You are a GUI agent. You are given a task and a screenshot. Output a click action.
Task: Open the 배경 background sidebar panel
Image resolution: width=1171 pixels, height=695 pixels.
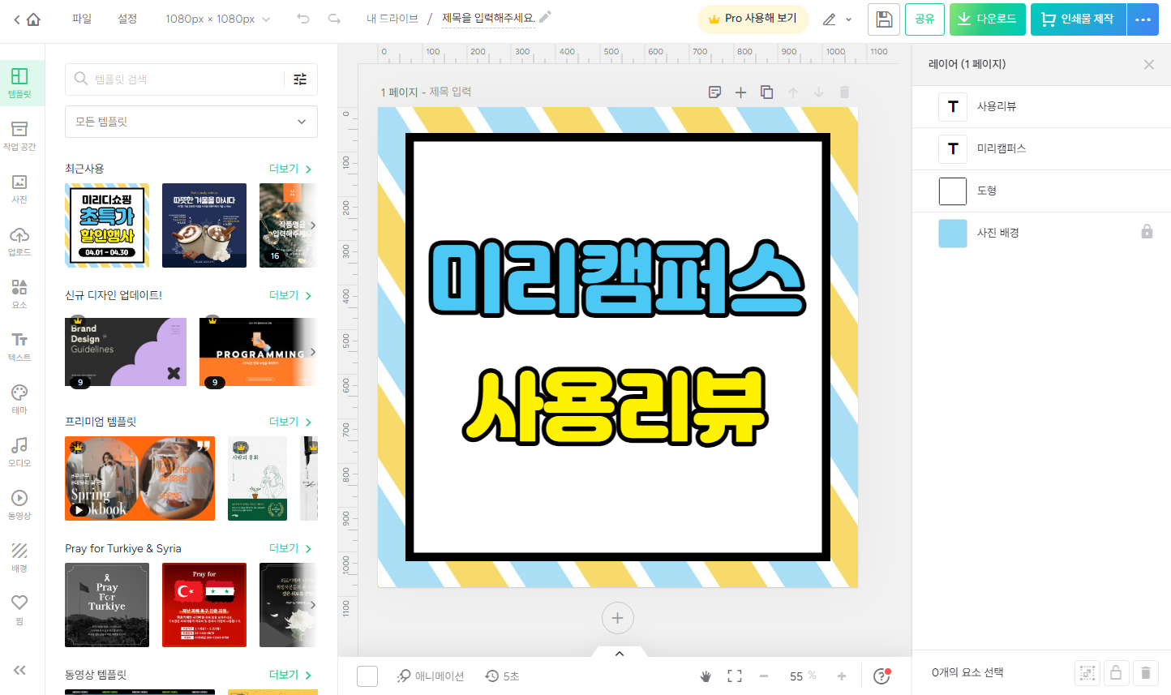click(19, 558)
